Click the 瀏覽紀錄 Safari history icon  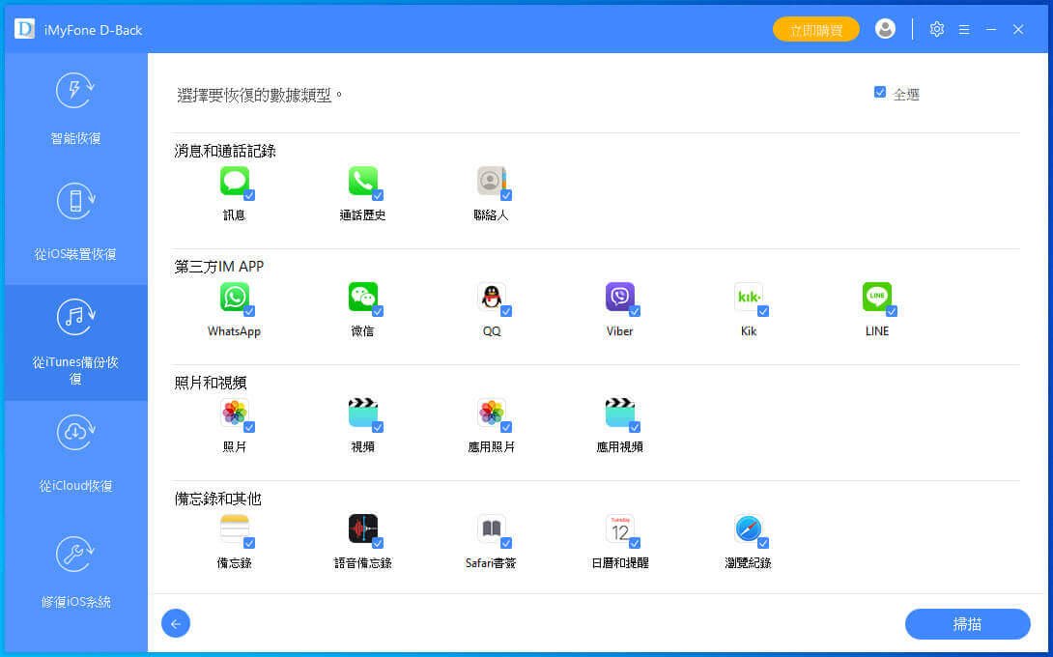click(x=748, y=528)
